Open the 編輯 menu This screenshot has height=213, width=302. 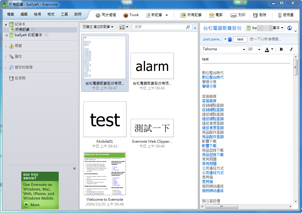(x=24, y=14)
